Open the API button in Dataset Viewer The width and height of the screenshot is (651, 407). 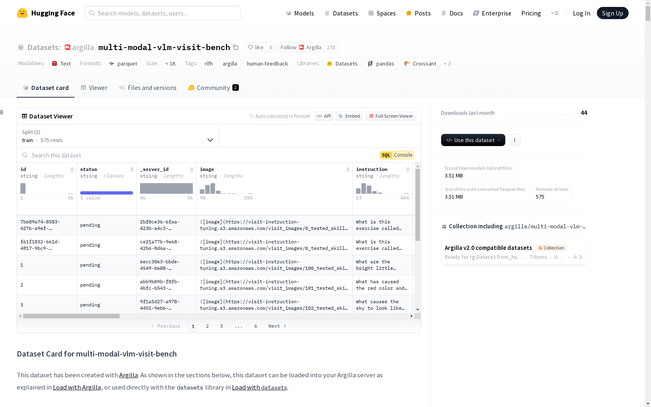pyautogui.click(x=324, y=116)
